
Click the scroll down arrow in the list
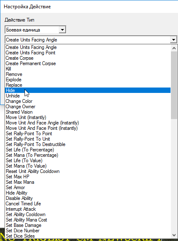[x=174, y=235]
